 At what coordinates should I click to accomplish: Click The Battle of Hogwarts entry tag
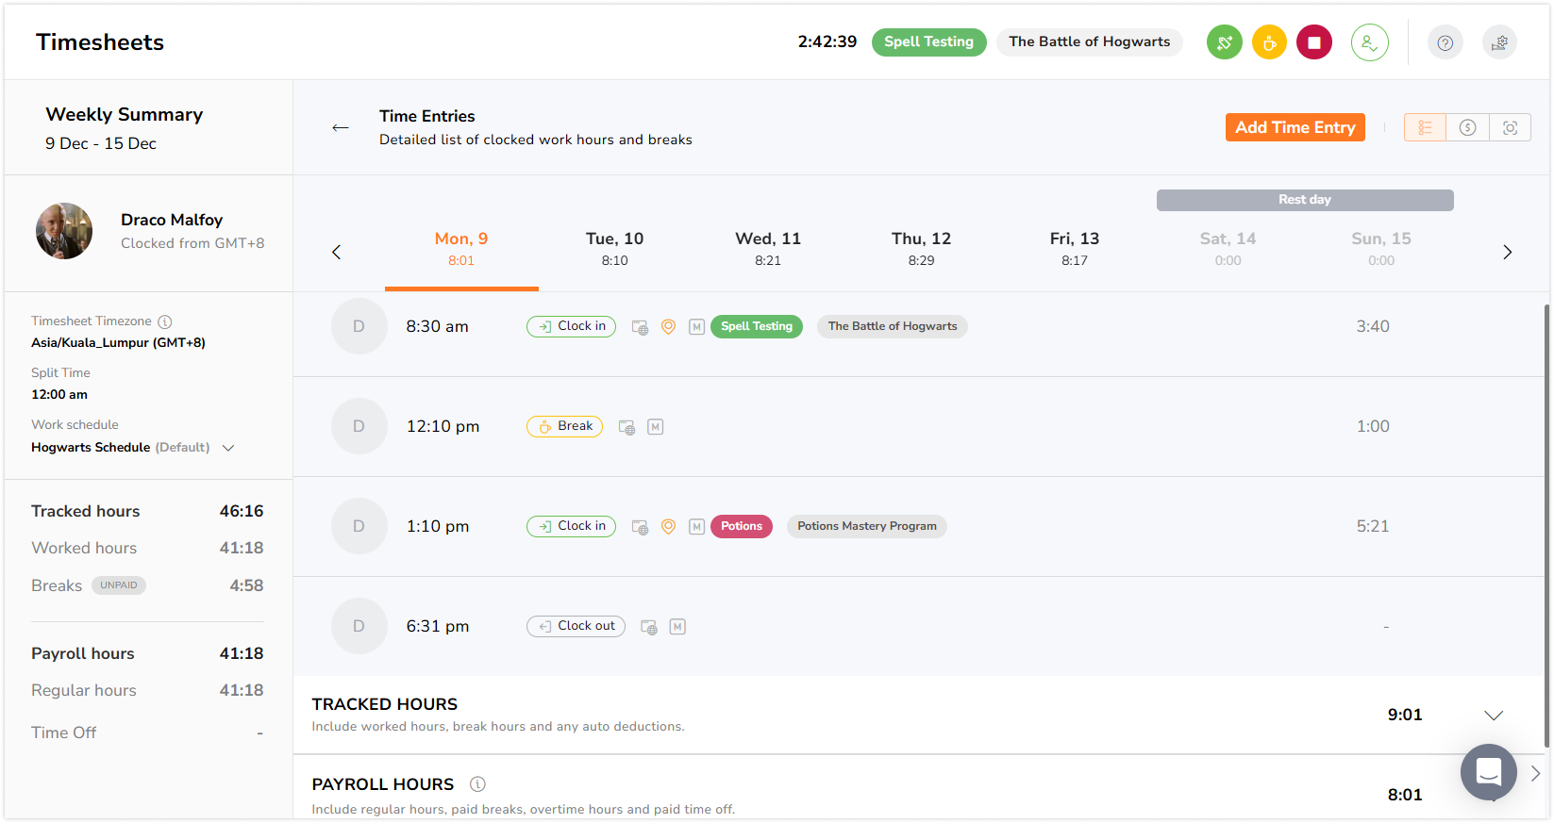tap(892, 326)
